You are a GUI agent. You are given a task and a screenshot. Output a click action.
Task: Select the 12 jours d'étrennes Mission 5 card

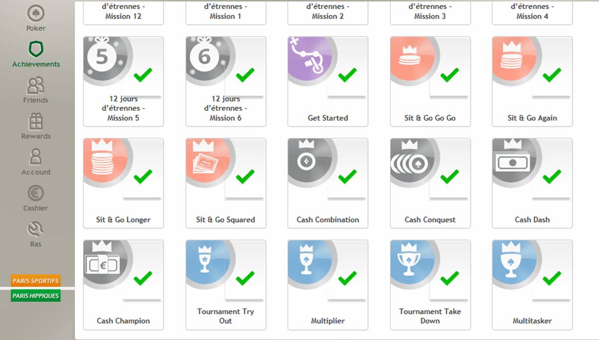coord(123,81)
